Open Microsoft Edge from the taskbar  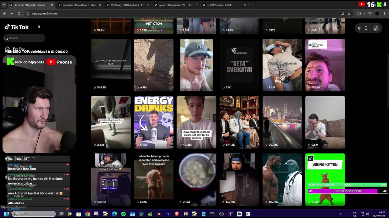[x=114, y=214]
